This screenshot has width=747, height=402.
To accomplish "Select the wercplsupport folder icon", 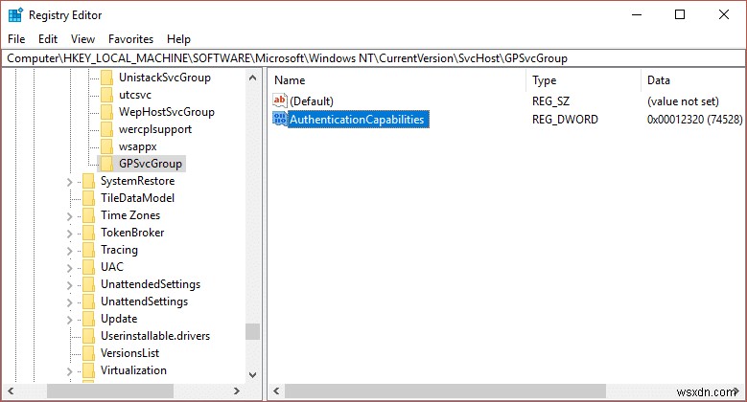I will [x=106, y=129].
